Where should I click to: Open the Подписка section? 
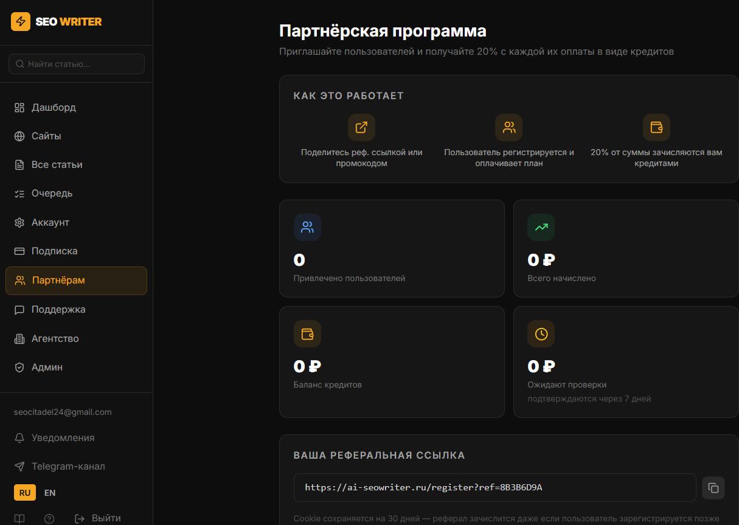[x=76, y=251]
